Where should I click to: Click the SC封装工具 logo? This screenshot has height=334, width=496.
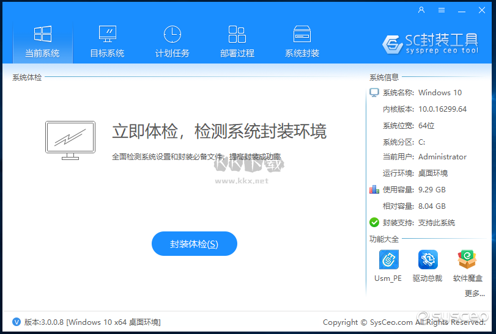click(430, 43)
